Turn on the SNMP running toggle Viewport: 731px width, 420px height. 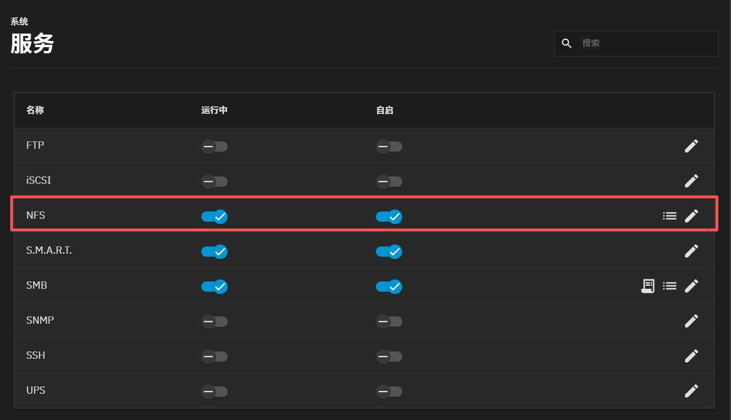click(x=214, y=321)
